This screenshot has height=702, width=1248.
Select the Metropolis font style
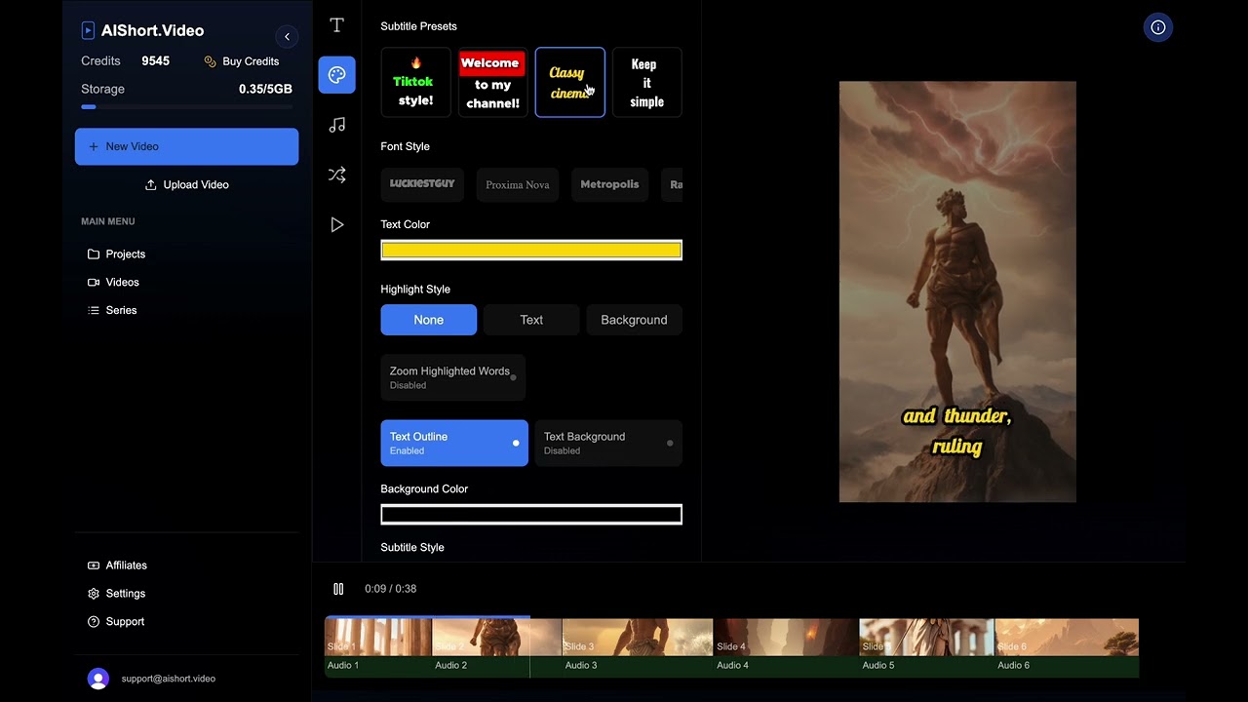point(610,184)
